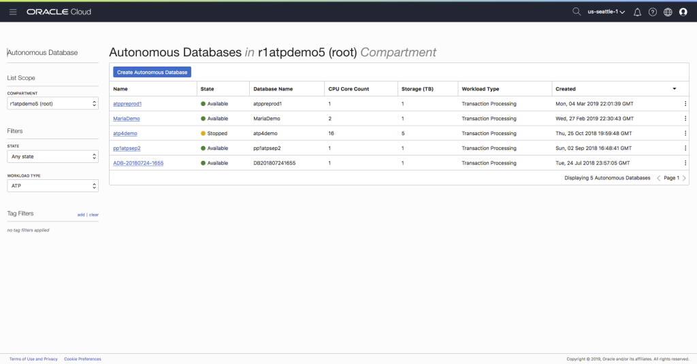Open actions menu for MariaDemo row

(x=685, y=118)
